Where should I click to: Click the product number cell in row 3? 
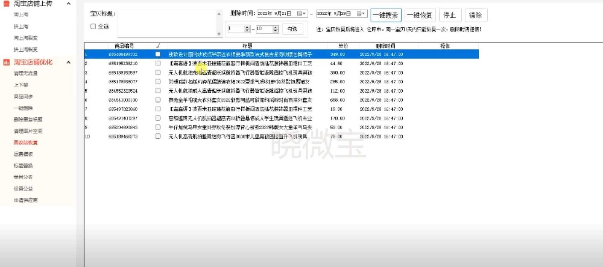[124, 73]
